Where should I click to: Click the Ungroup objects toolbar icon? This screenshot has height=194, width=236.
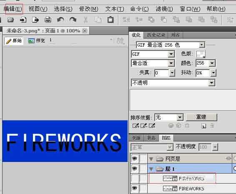click(x=139, y=20)
